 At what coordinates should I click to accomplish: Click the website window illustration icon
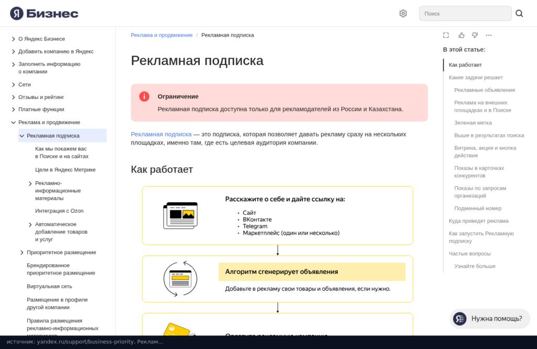[180, 215]
